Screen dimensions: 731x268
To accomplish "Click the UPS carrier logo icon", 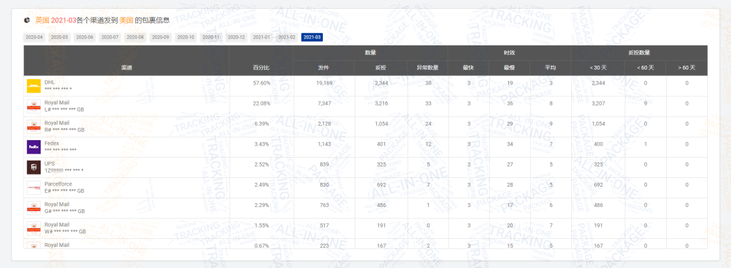I will (34, 167).
